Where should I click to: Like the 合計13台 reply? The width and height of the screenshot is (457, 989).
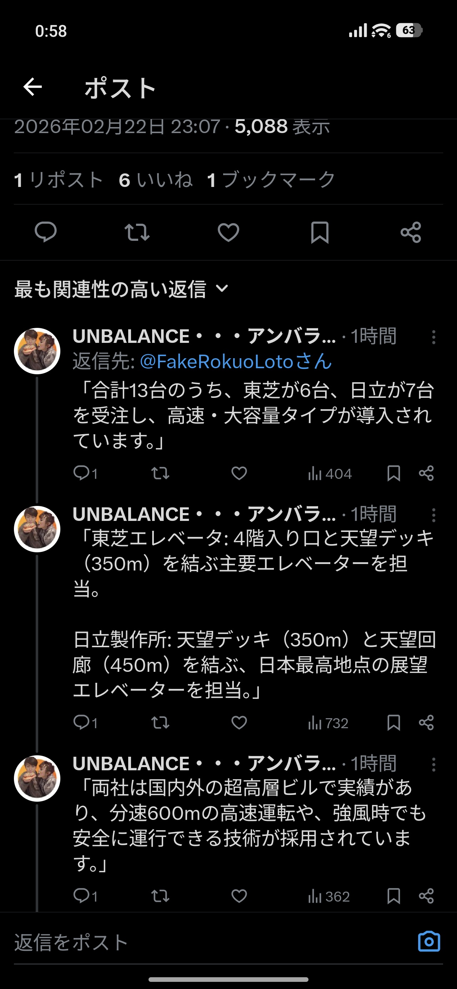(x=239, y=473)
